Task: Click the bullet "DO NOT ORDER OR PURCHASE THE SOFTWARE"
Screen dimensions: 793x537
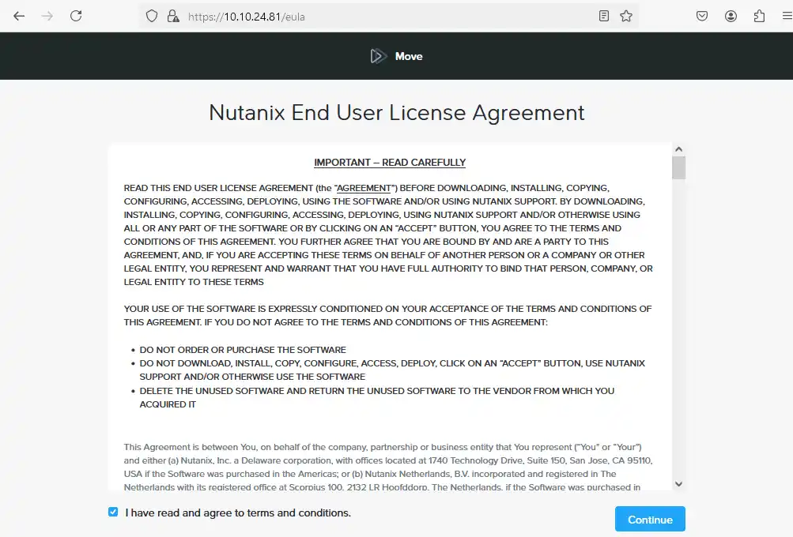Action: point(243,350)
